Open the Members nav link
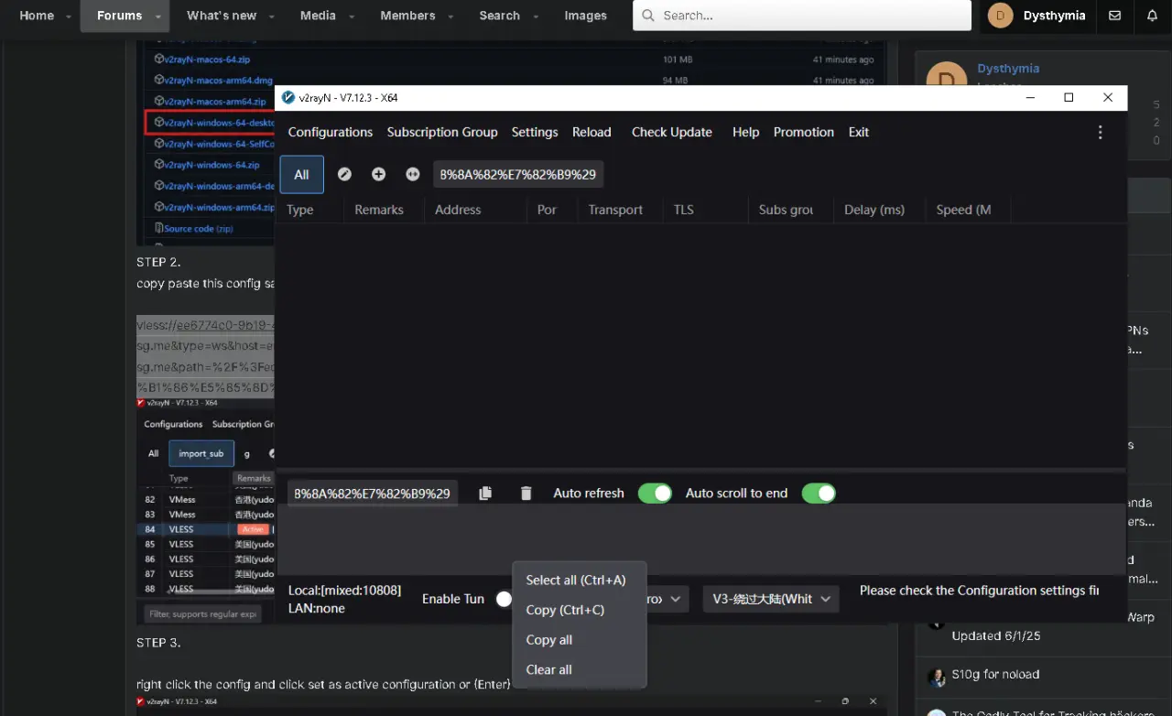This screenshot has width=1172, height=716. click(x=407, y=16)
